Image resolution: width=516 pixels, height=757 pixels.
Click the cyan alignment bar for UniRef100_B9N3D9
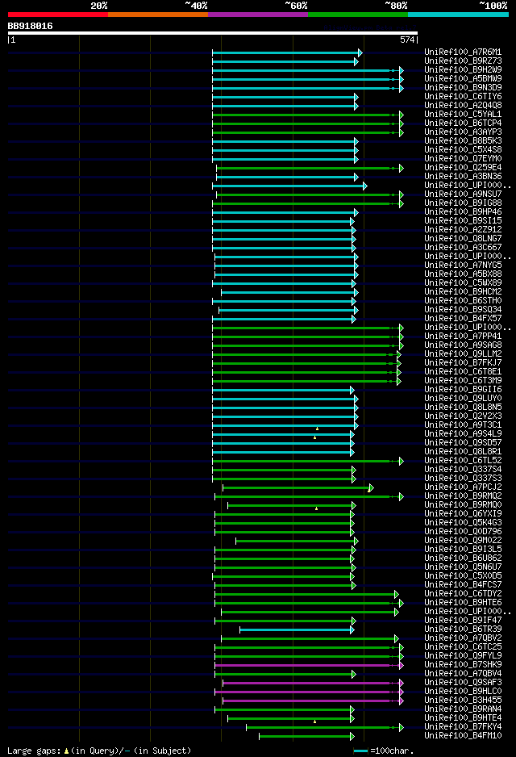click(308, 88)
